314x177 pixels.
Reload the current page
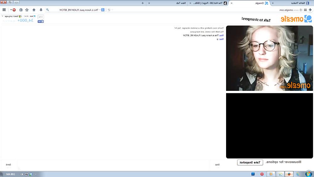tap(109, 10)
